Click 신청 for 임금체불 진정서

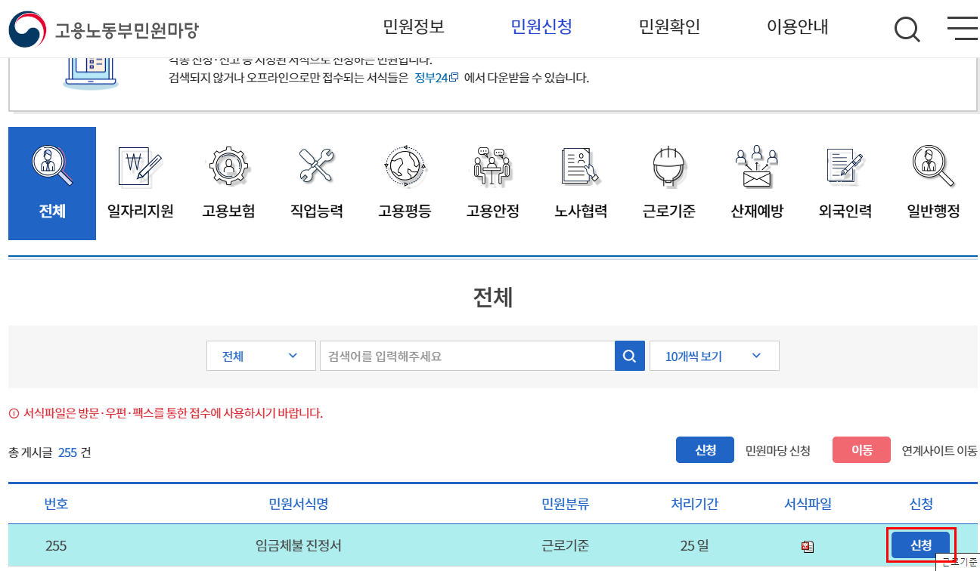click(x=921, y=545)
